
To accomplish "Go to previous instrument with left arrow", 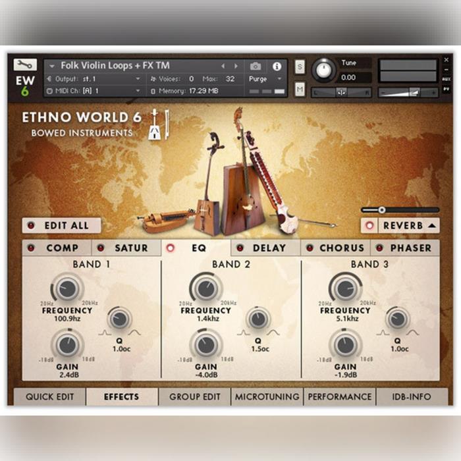I will pyautogui.click(x=223, y=66).
